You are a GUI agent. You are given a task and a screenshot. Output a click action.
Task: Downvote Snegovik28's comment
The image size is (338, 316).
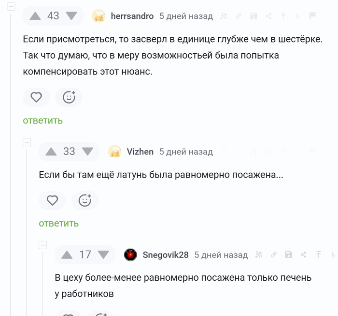(103, 255)
